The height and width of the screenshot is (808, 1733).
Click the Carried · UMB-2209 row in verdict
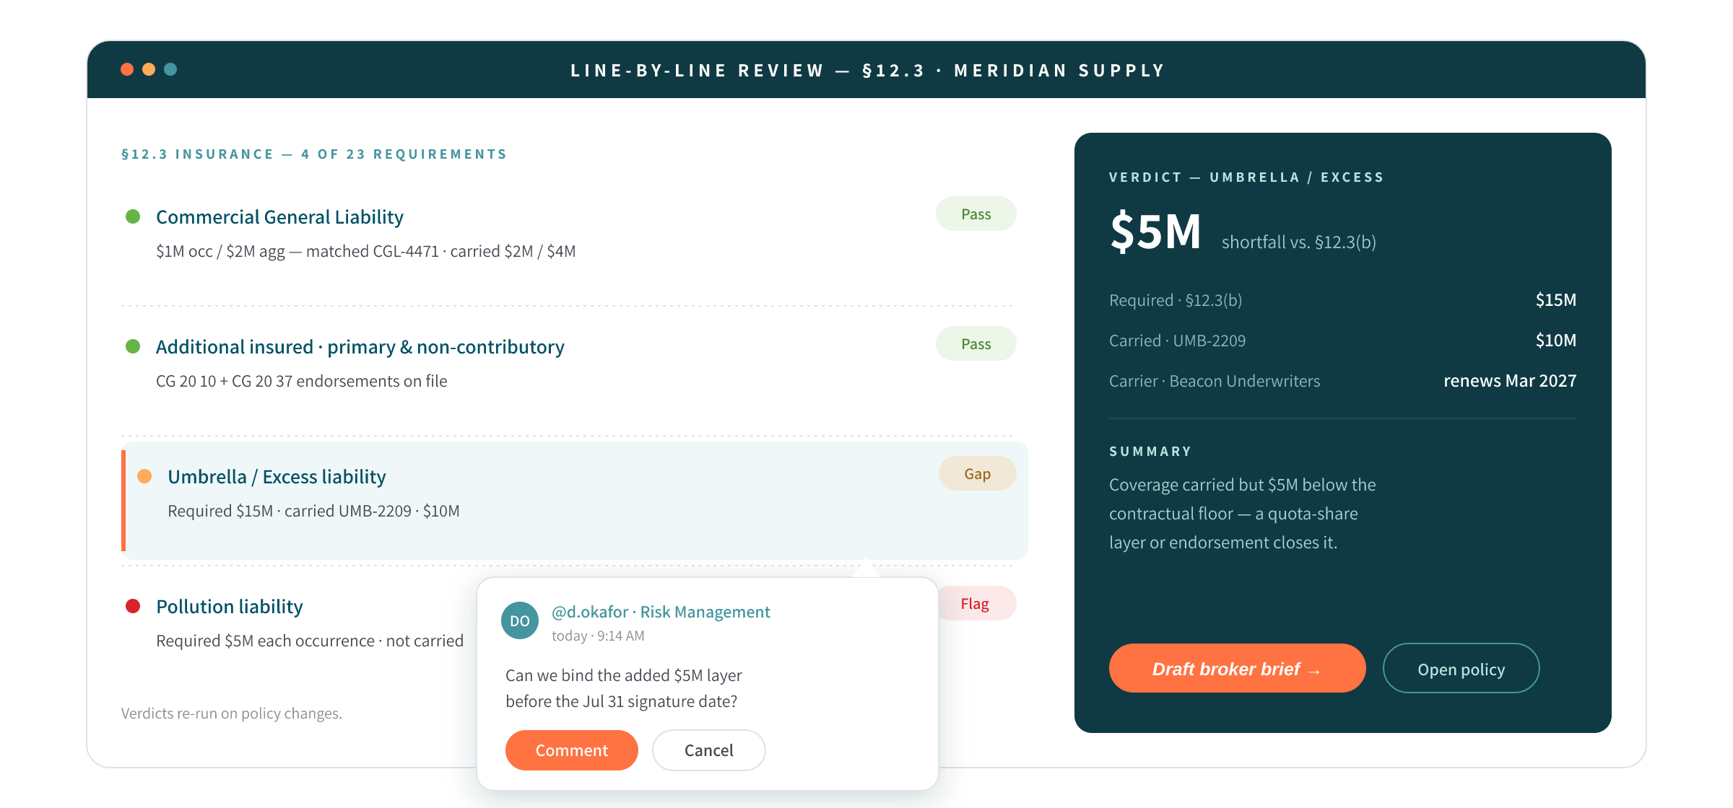[x=1342, y=341]
